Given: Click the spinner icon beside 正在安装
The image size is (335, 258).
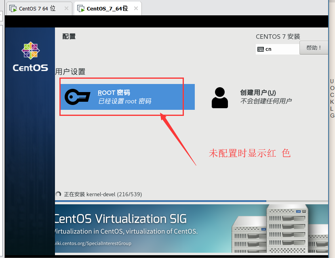Looking at the screenshot, I should (x=58, y=194).
